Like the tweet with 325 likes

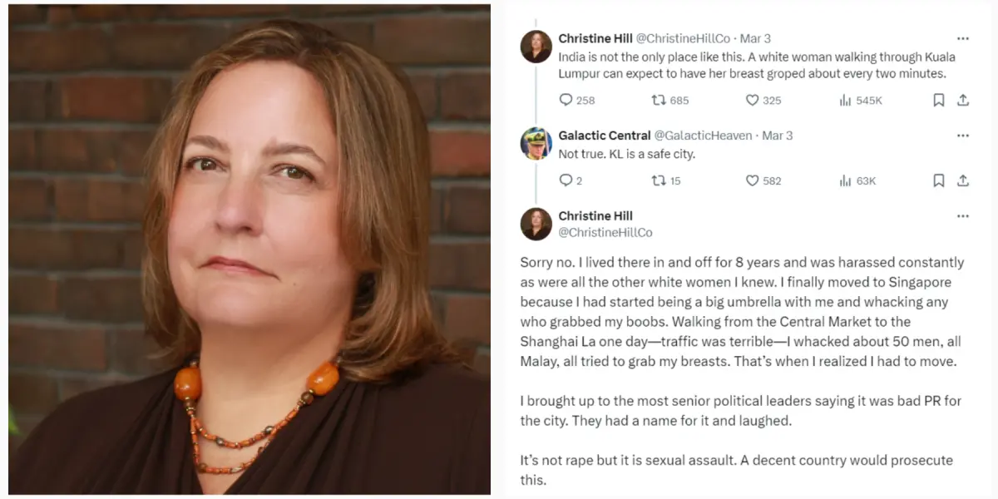point(752,100)
